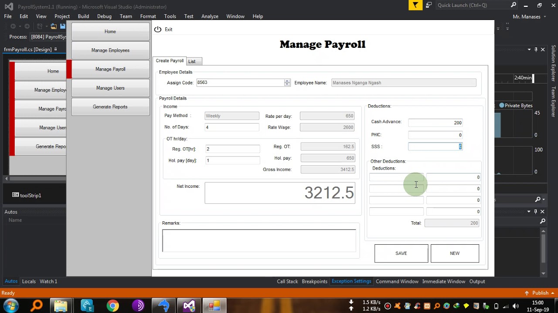Pin the Diagnostic Tools panel with the pushpin icon
558x313 pixels.
tap(536, 50)
